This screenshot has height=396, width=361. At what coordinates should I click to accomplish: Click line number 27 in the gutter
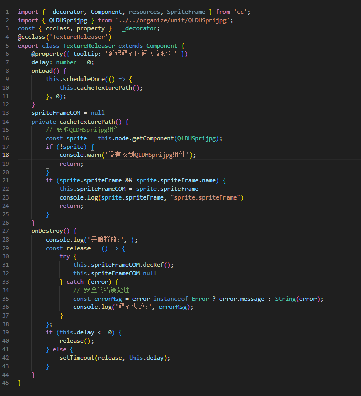[x=6, y=231]
